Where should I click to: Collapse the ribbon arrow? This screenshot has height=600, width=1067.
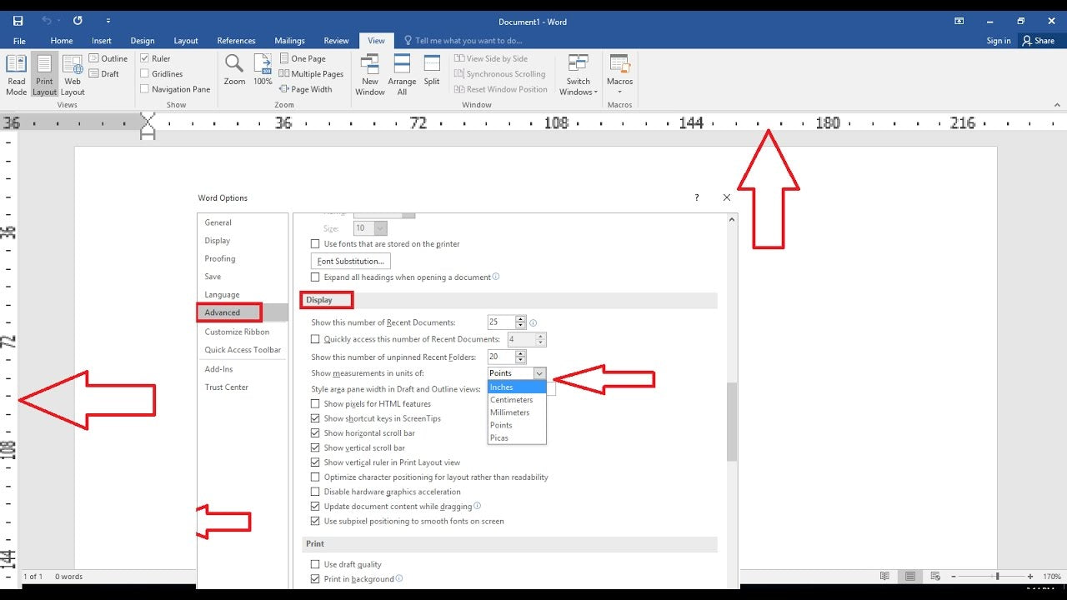[1057, 105]
